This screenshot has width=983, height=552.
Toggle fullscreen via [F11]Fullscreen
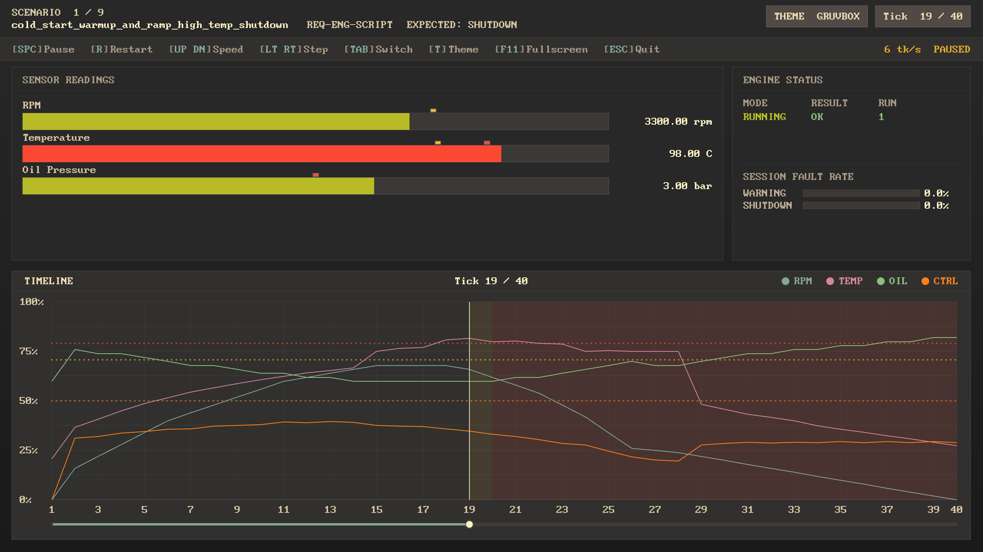[x=541, y=49]
